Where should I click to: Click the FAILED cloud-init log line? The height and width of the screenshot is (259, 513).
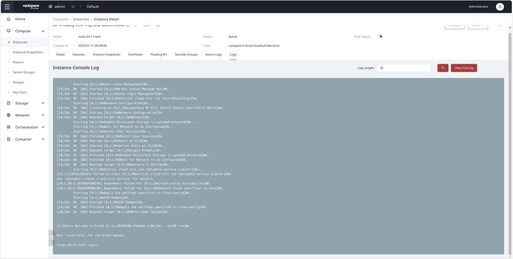click(x=144, y=174)
